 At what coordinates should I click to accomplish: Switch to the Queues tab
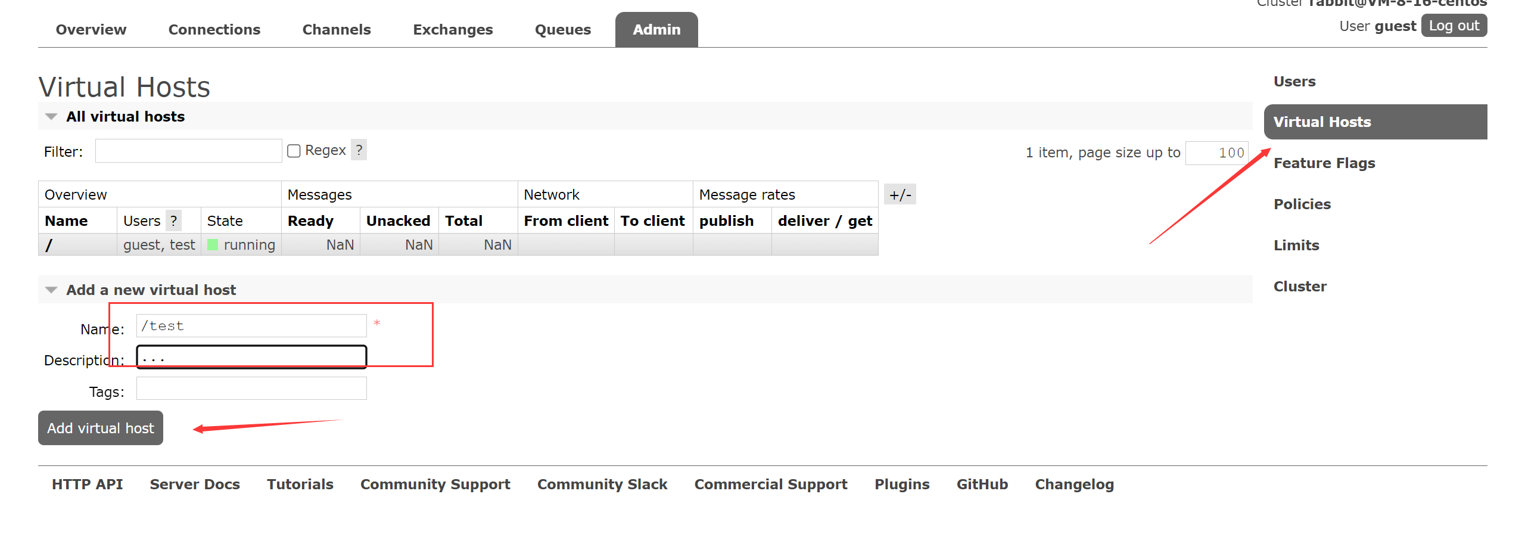[562, 30]
